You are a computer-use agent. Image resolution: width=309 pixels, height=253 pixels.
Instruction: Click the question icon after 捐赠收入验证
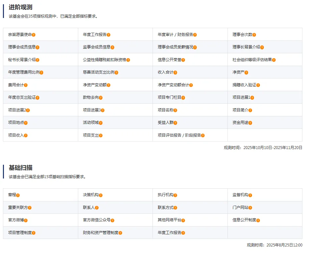(258, 85)
